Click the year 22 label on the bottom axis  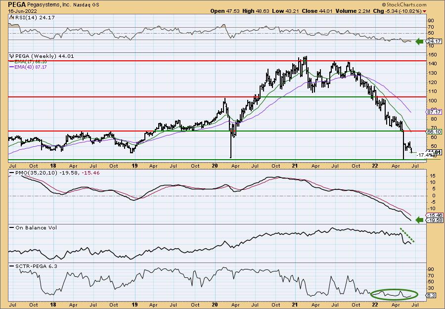pyautogui.click(x=375, y=305)
